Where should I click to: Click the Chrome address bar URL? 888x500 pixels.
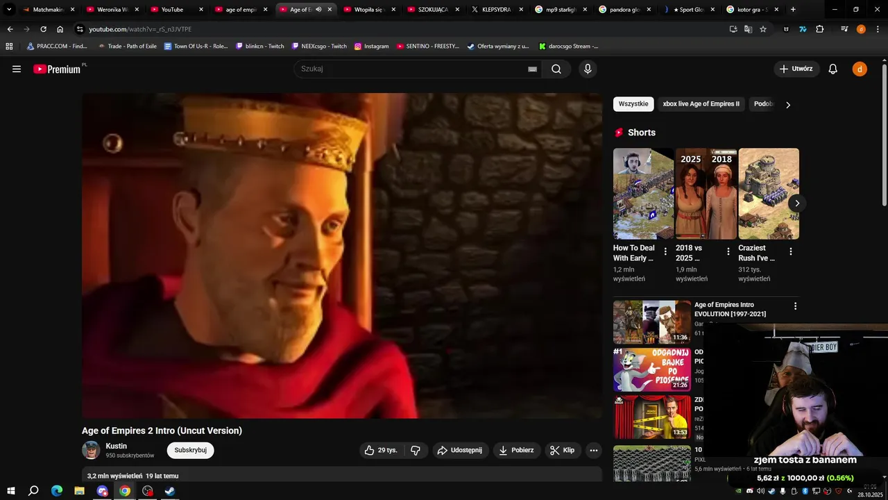coord(140,29)
